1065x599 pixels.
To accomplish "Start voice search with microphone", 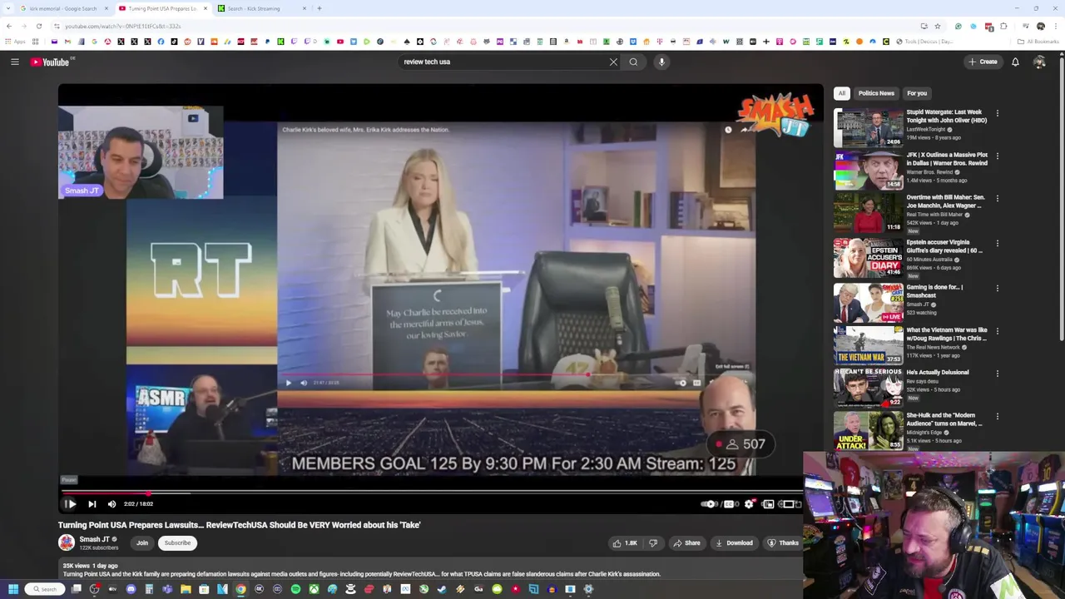I will point(661,62).
